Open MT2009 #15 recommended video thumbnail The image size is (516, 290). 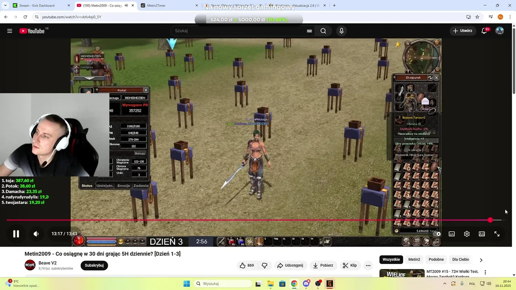402,273
